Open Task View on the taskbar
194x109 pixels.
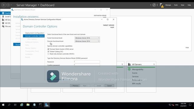[15, 105]
